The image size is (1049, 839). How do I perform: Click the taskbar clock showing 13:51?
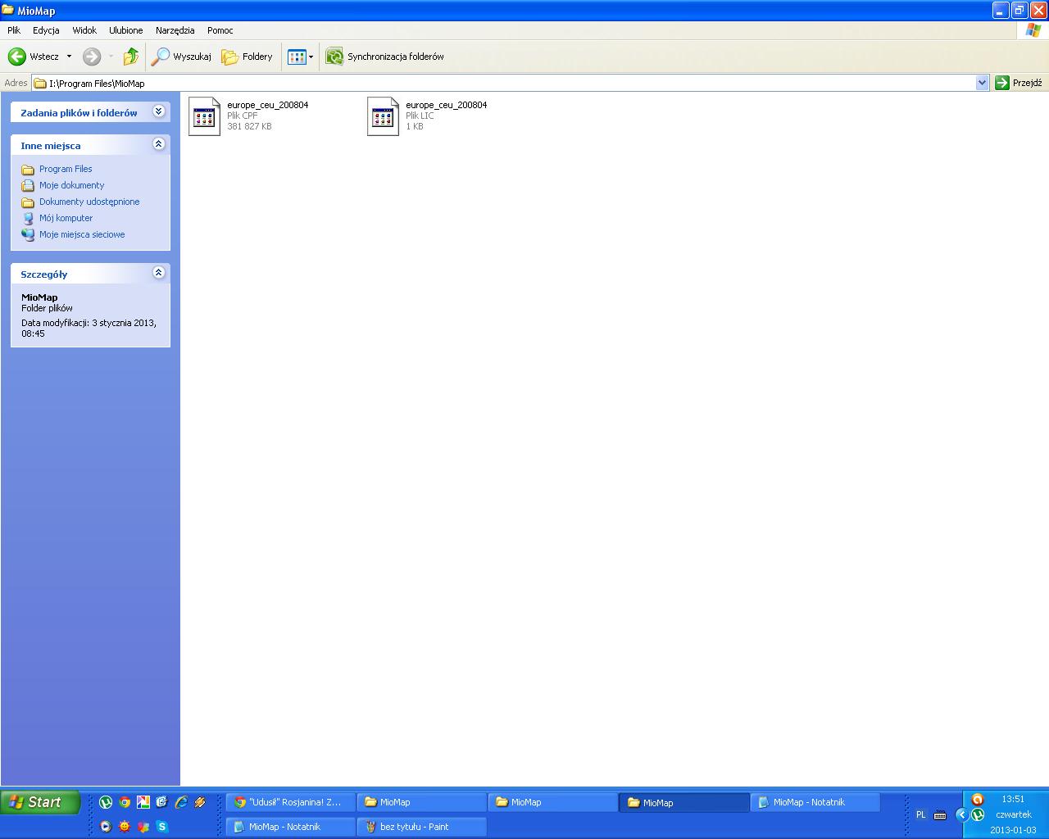coord(1013,799)
